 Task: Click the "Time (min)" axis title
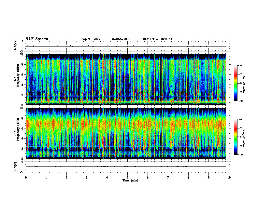pyautogui.click(x=130, y=180)
